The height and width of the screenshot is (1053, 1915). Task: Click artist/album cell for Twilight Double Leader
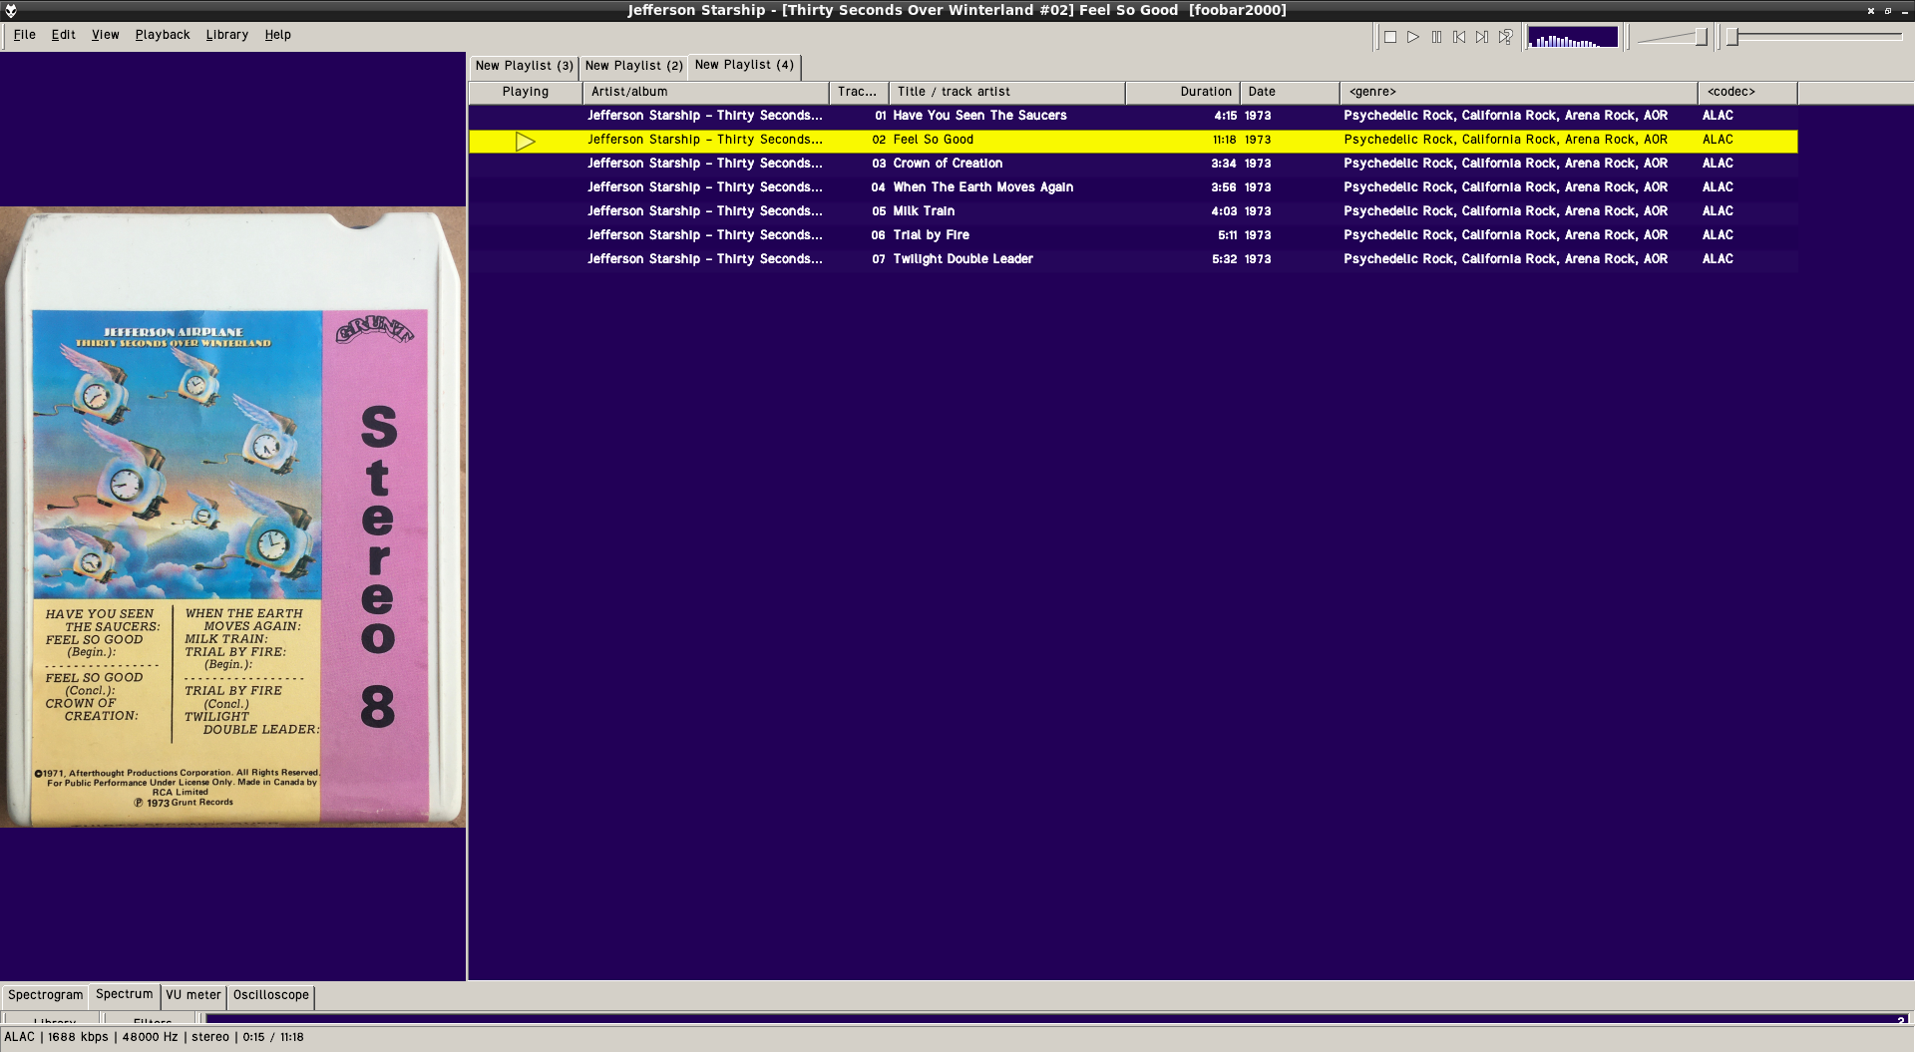click(x=704, y=259)
